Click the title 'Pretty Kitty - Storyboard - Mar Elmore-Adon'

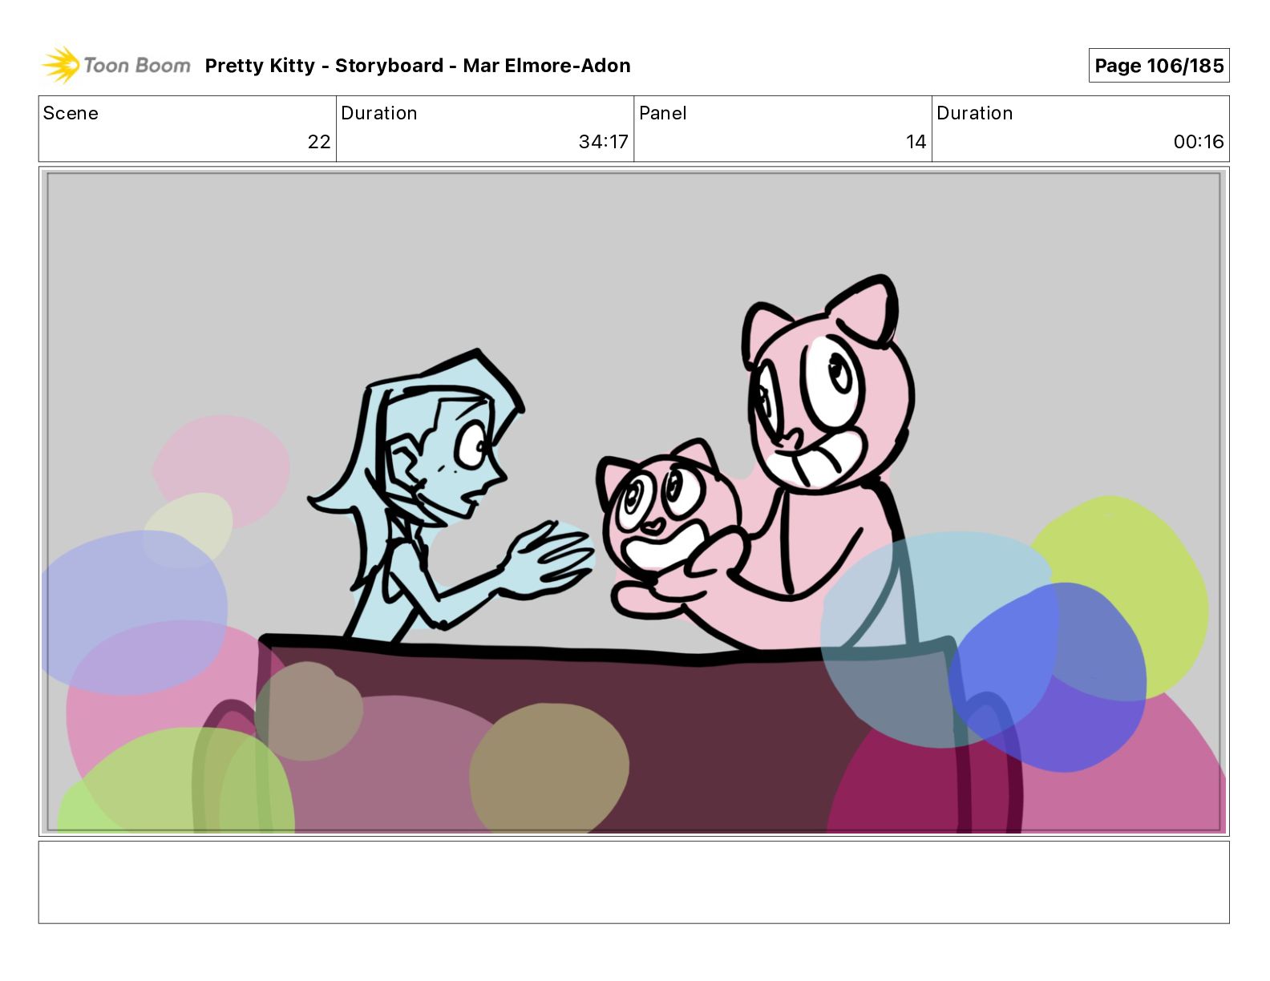[418, 66]
